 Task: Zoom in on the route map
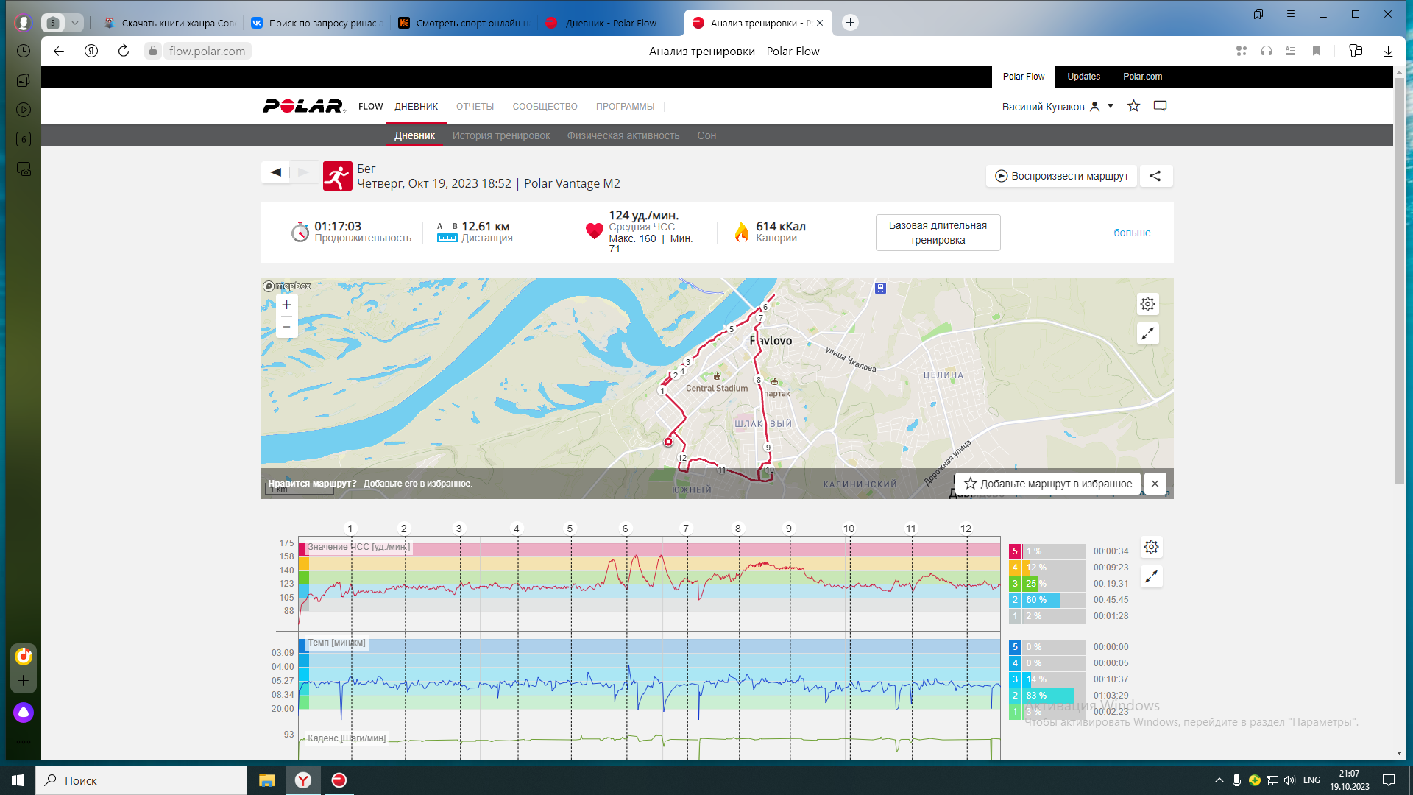coord(287,305)
